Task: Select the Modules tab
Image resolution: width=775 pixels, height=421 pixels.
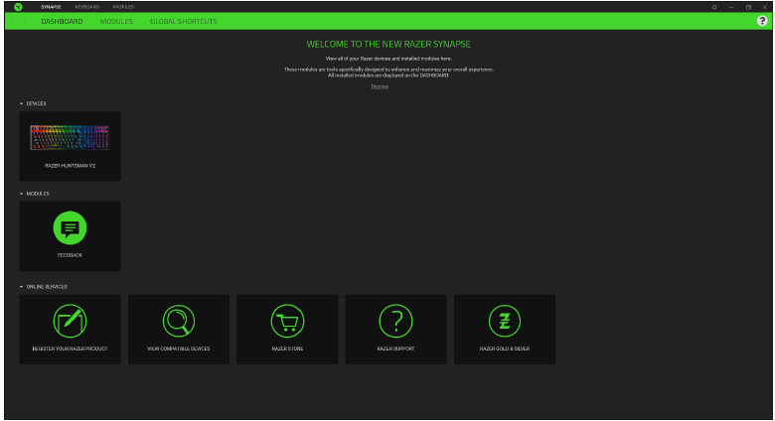Action: [x=116, y=21]
